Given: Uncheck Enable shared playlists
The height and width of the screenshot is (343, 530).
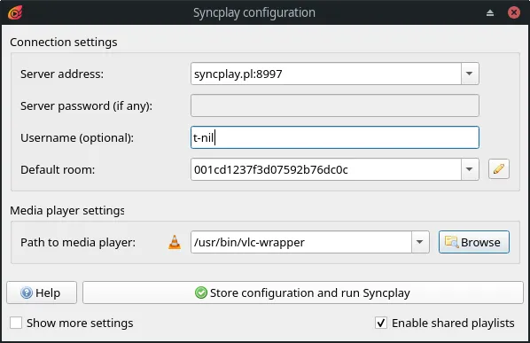Looking at the screenshot, I should (x=381, y=323).
